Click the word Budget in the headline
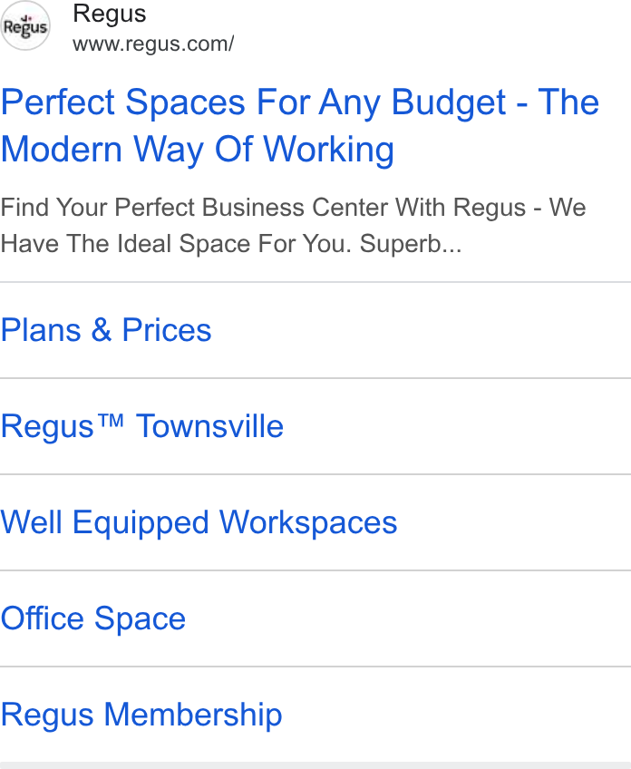Viewport: 631px width, 769px height. (x=449, y=103)
